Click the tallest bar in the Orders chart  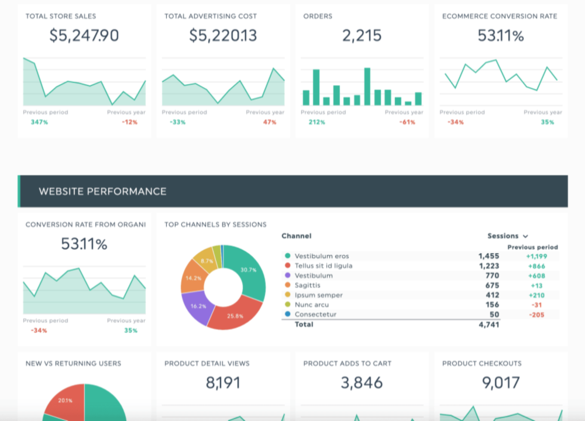367,85
